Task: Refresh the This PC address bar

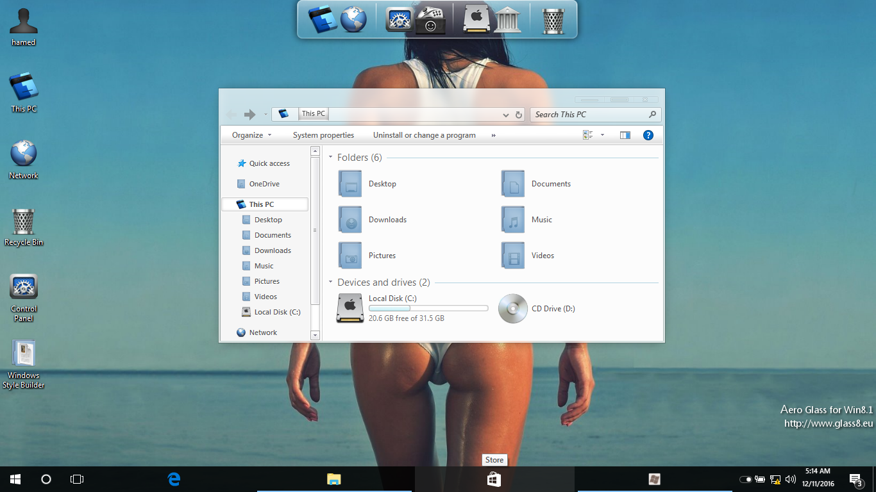Action: 519,115
